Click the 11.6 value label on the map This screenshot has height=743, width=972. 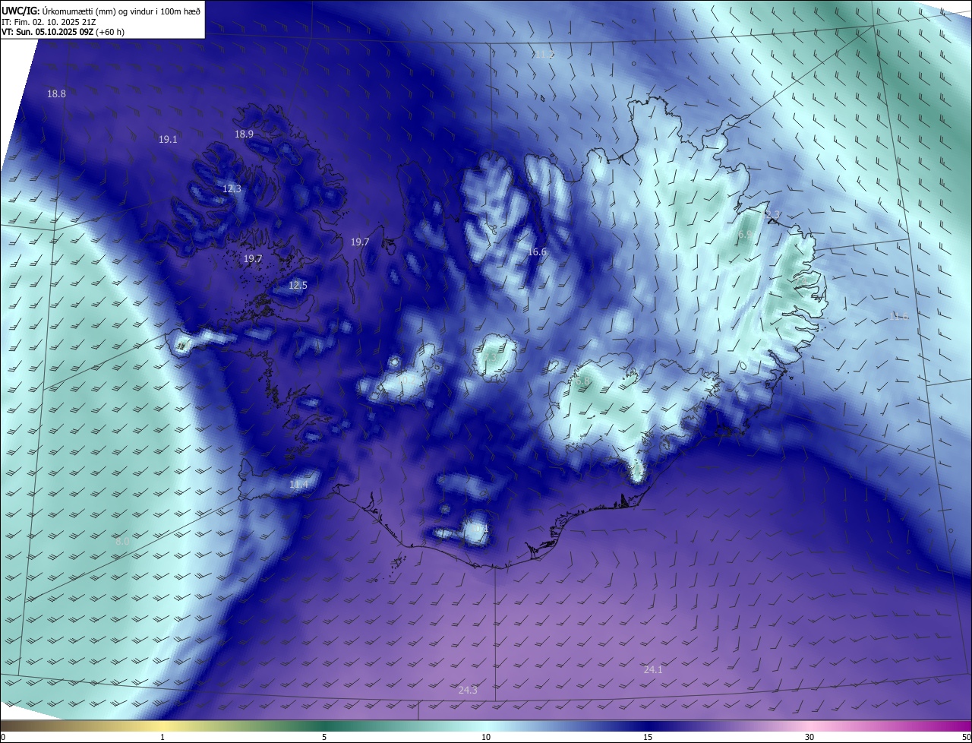tap(899, 316)
